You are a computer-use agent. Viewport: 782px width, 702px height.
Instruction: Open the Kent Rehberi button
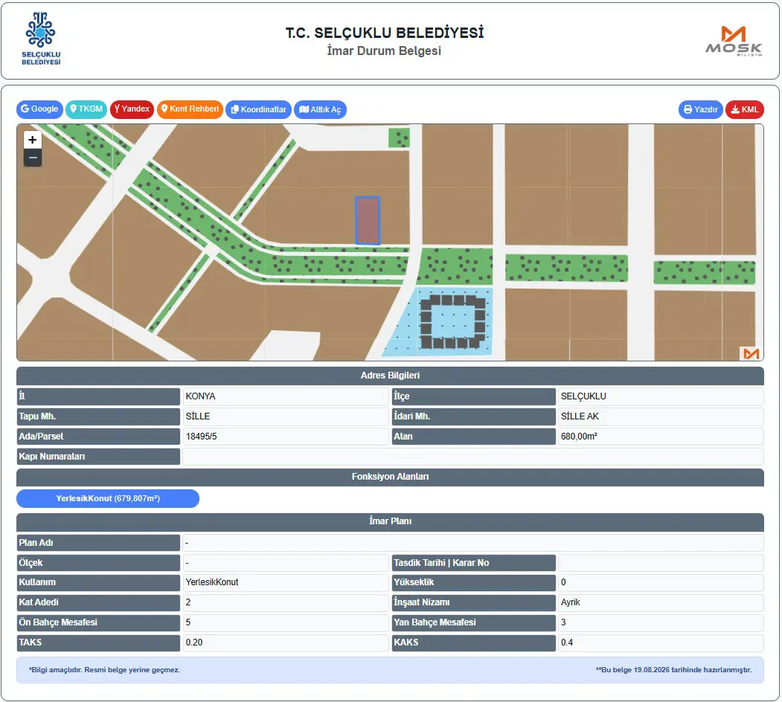190,109
